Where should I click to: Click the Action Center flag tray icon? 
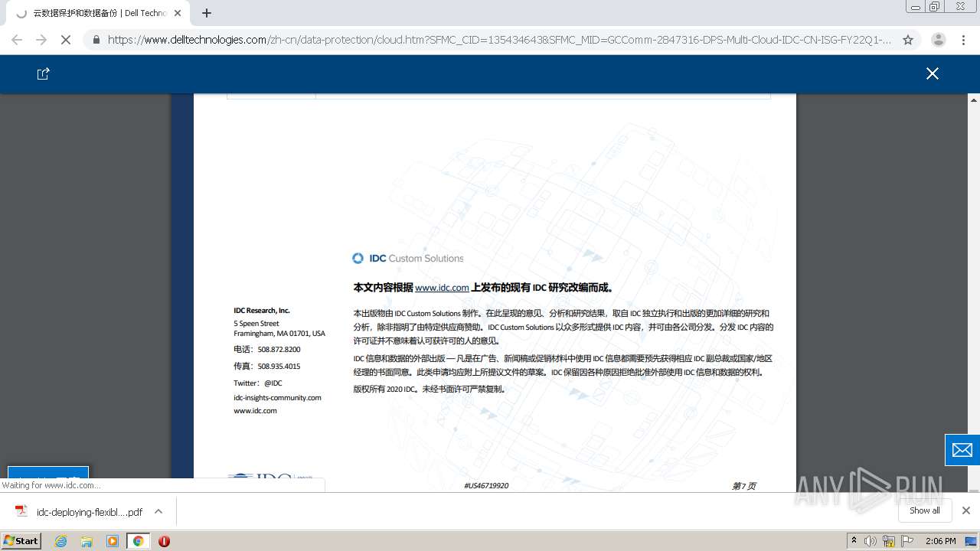(907, 541)
